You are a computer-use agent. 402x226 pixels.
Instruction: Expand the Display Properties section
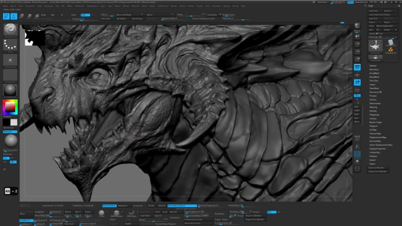[x=377, y=148]
